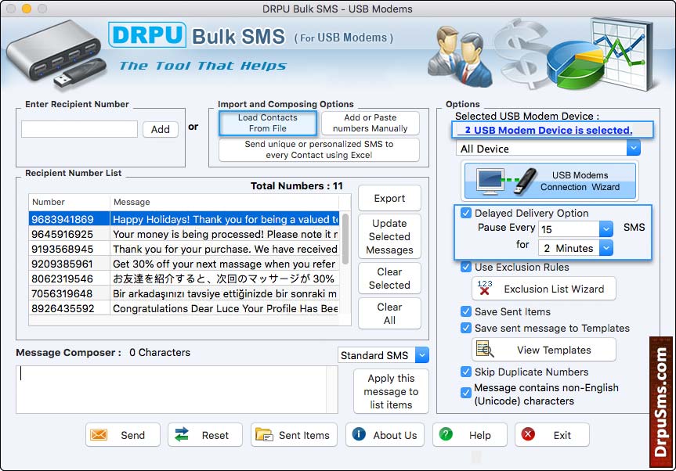Viewport: 676px width, 471px height.
Task: Click the Add recipient button
Action: click(x=161, y=129)
